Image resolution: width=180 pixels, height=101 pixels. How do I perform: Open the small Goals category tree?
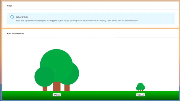coord(140,87)
